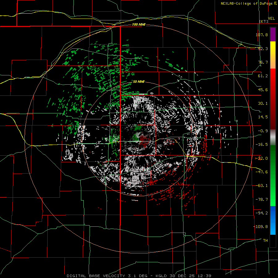Pick the purple segment of the color bar
Screen dimensions: 278x278
(x=273, y=34)
